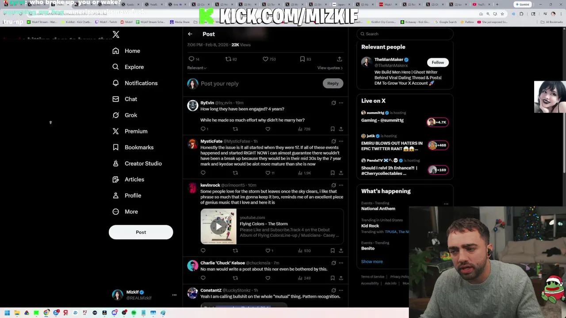The width and height of the screenshot is (566, 318).
Task: Open Terms of Service link
Action: (372, 276)
